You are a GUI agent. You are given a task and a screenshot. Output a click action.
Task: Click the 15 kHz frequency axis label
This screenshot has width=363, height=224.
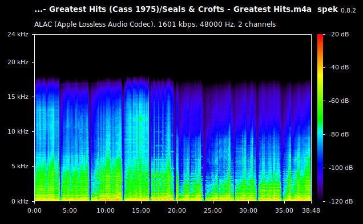pos(18,97)
